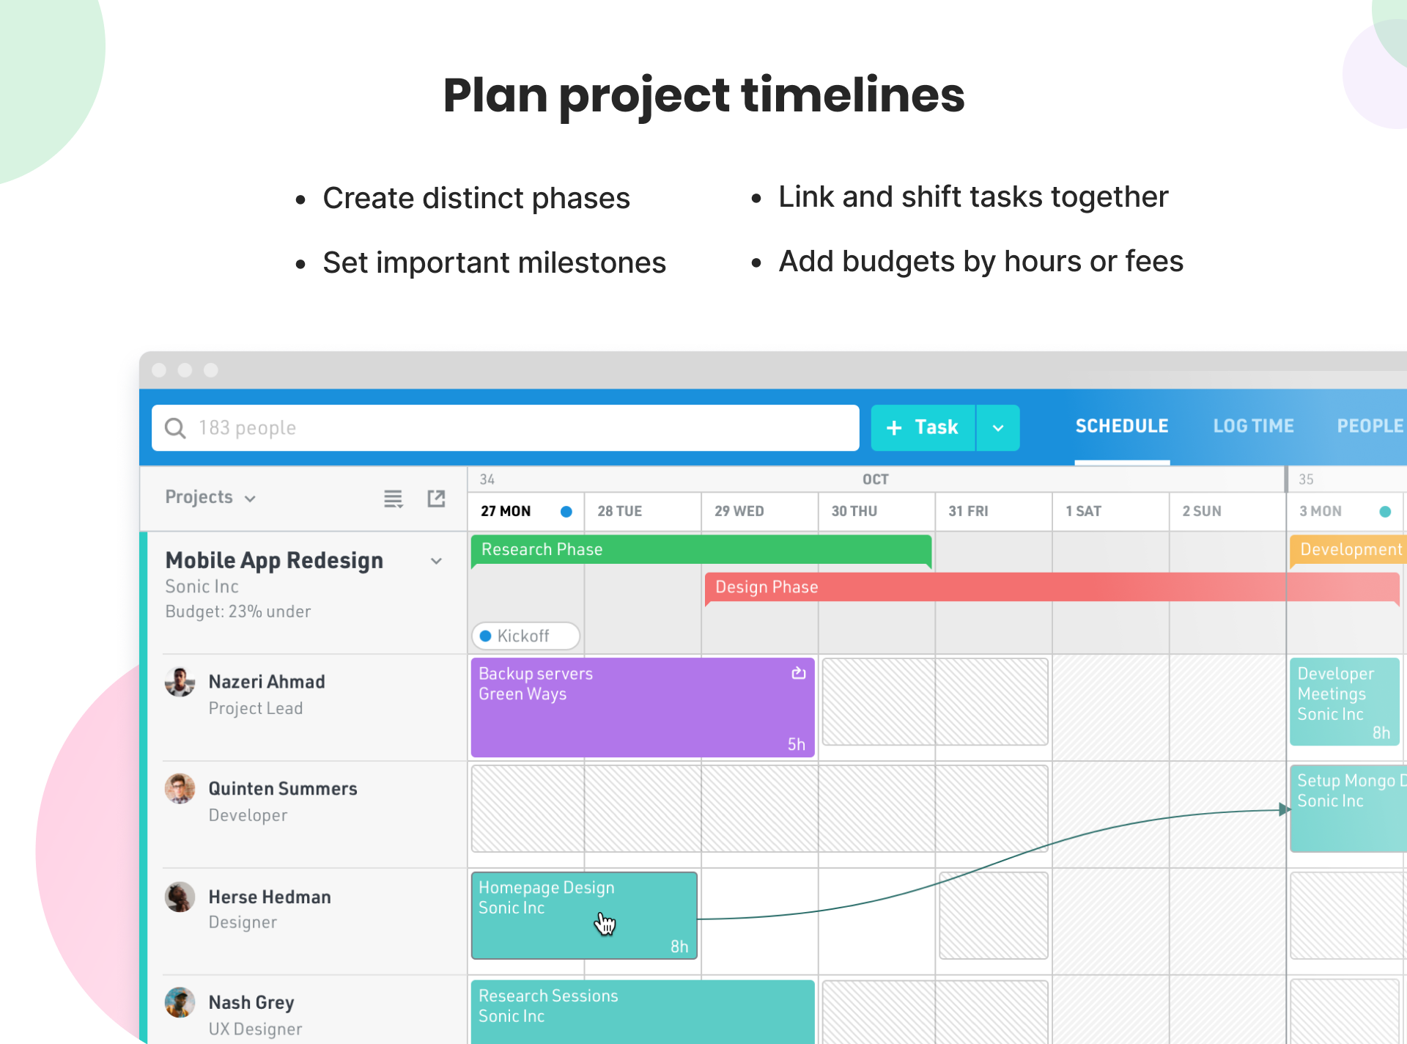
Task: Select the Schedule tab
Action: pos(1122,426)
